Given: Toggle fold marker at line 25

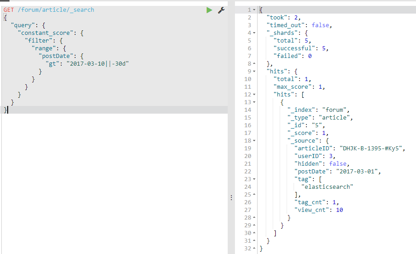Looking at the screenshot, I should (254, 195).
